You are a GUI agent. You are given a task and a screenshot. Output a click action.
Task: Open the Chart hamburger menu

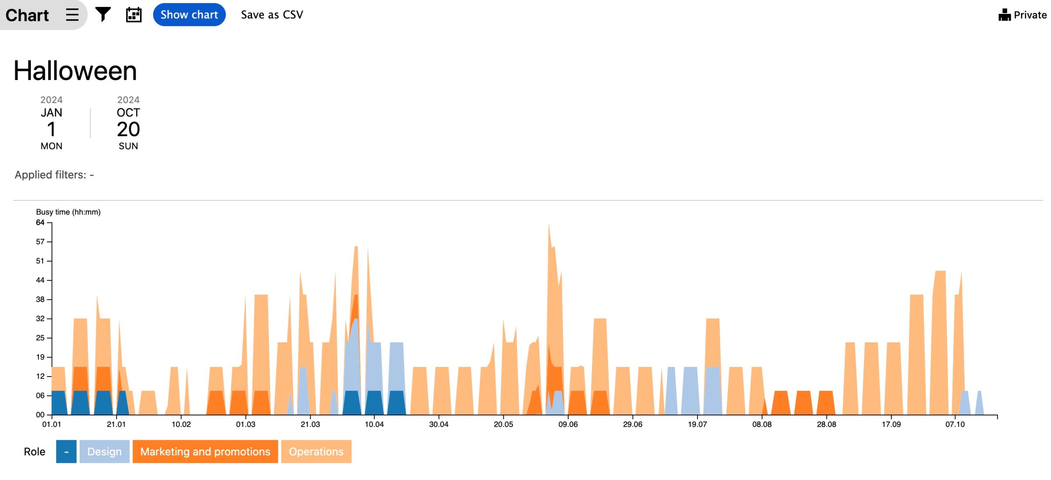[x=72, y=15]
